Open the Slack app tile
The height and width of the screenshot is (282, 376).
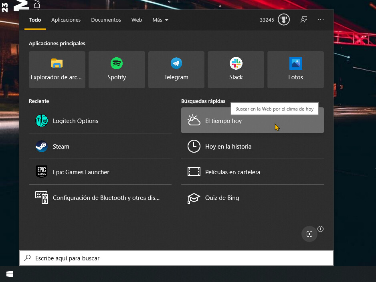pos(236,70)
